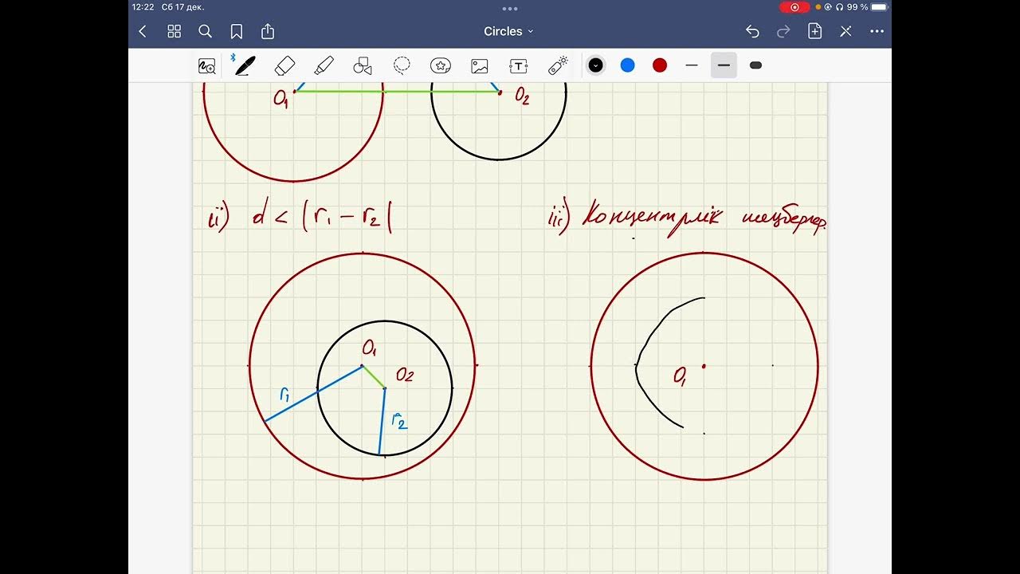The width and height of the screenshot is (1020, 574).
Task: Tap the 12:22 clock in status bar
Action: click(143, 7)
